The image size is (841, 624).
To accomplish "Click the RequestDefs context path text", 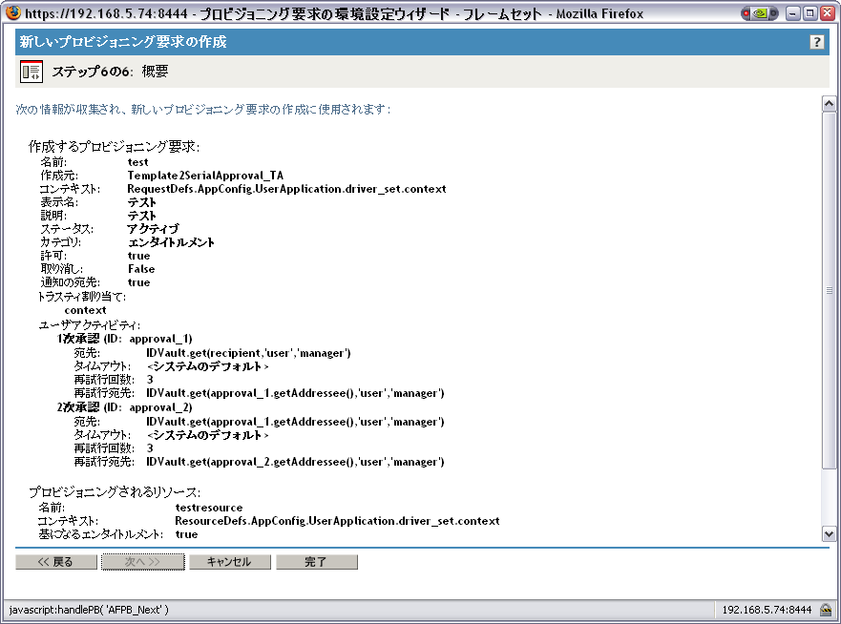I will pos(287,189).
